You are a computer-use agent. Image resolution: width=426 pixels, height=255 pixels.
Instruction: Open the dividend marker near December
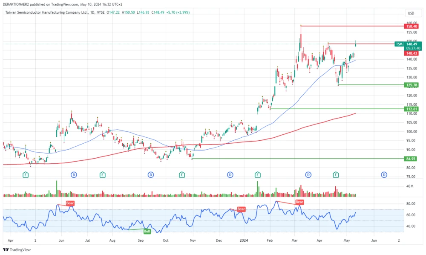coord(230,175)
